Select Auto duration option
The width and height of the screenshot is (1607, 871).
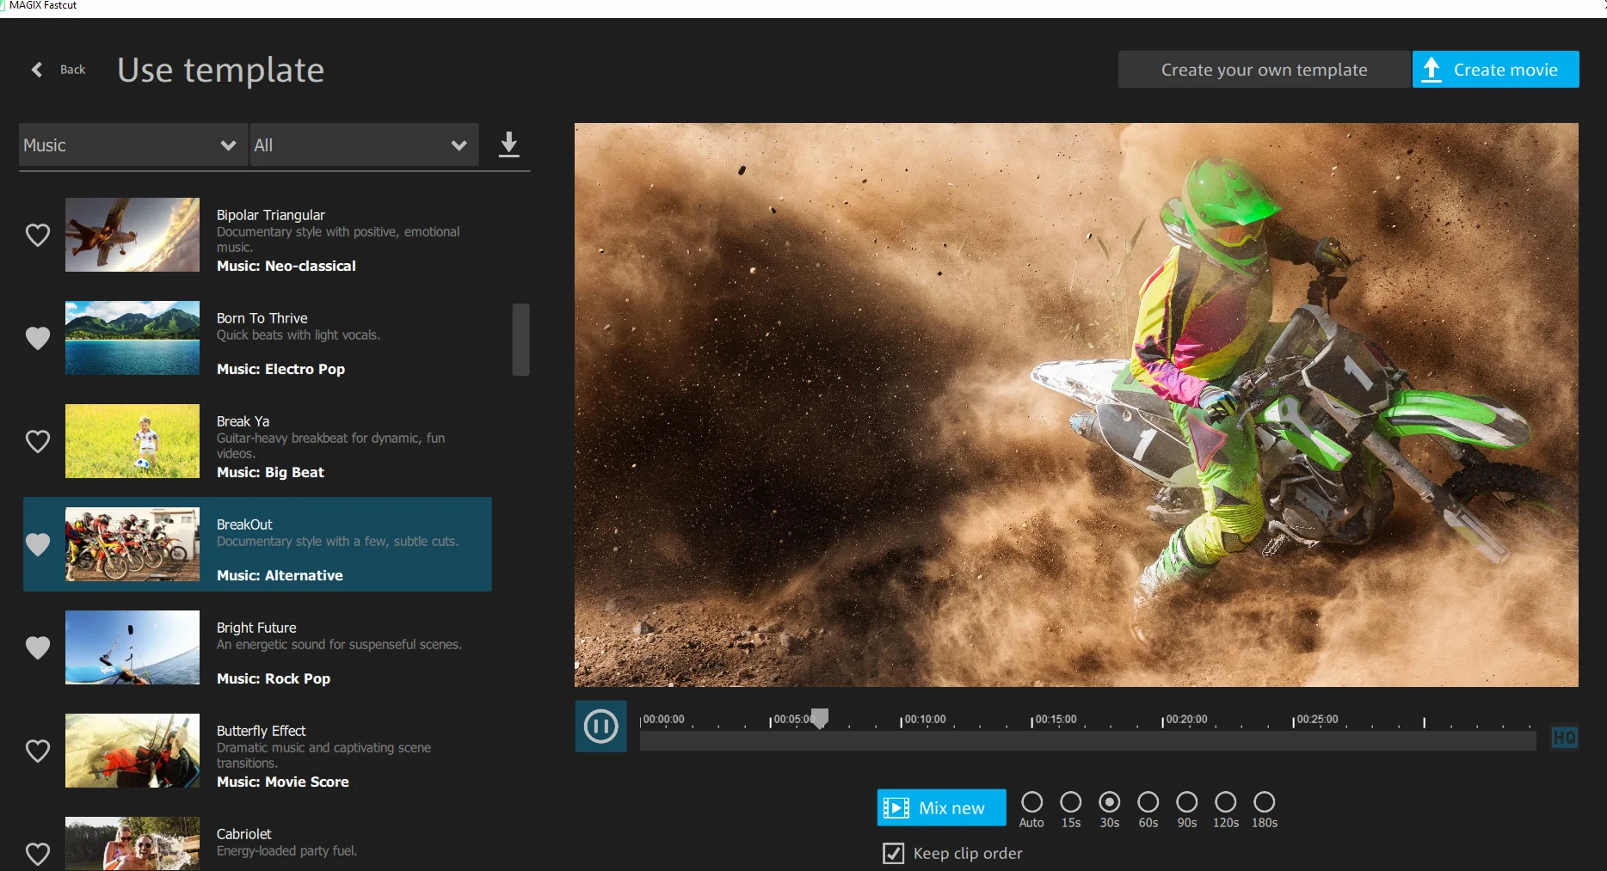click(x=1031, y=802)
